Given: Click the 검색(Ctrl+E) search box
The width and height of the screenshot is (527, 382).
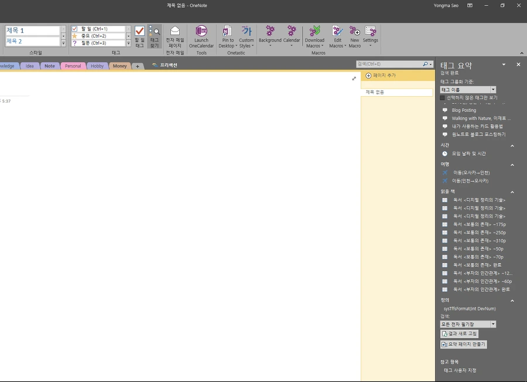Looking at the screenshot, I should coord(390,64).
